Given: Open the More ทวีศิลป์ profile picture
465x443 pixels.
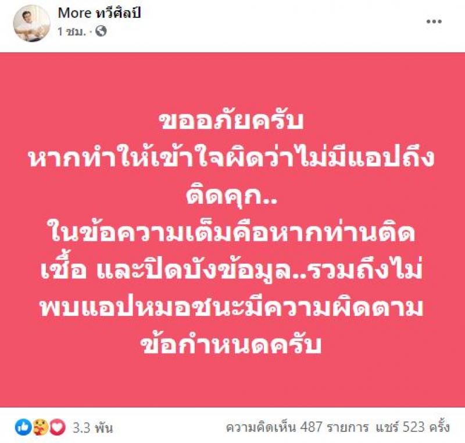Looking at the screenshot, I should pos(32,23).
